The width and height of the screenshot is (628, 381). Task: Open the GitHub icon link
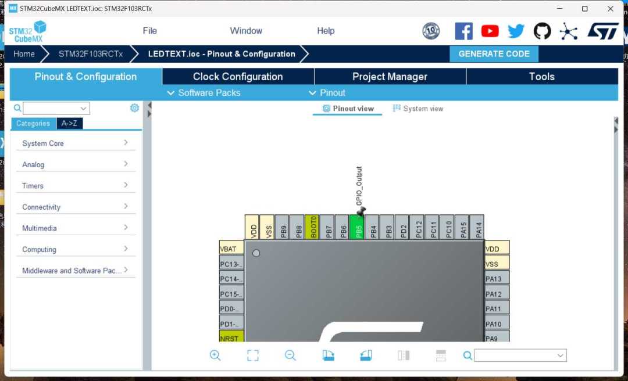543,31
